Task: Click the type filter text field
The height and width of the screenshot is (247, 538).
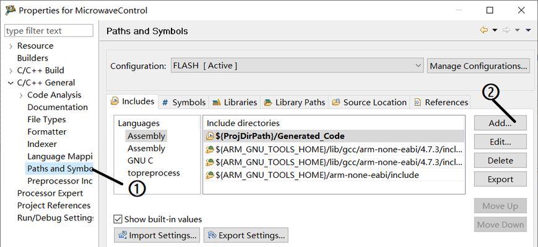Action: (49, 31)
